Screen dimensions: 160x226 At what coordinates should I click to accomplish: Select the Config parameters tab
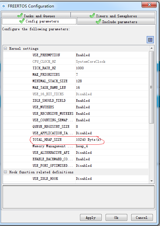point(39,21)
